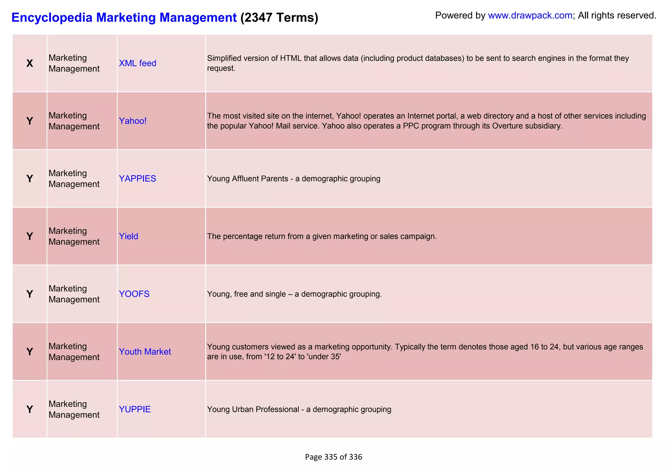Viewport: 668px width, 473px height.
Task: Click the 'Page 335 of 336' footer
Action: pos(334,457)
